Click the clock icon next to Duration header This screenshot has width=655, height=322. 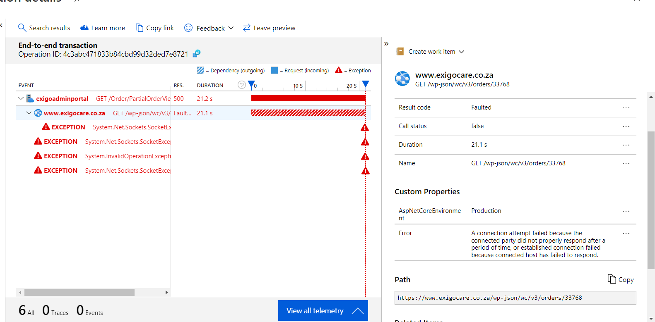pyautogui.click(x=242, y=85)
